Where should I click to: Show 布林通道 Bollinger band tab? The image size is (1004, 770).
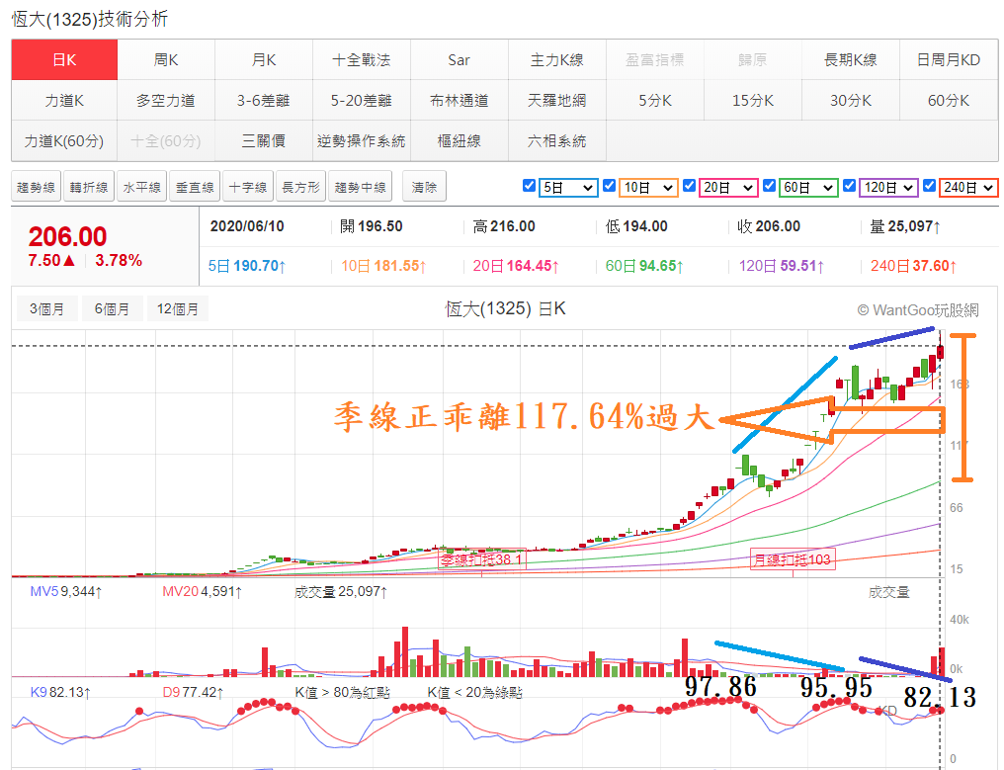tap(460, 101)
